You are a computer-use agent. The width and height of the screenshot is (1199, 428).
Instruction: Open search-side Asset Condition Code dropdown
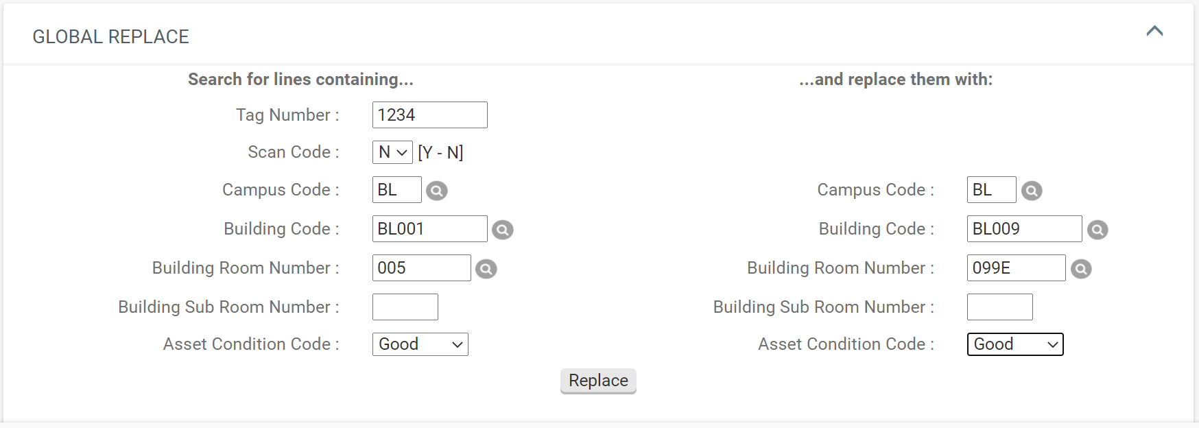tap(420, 344)
